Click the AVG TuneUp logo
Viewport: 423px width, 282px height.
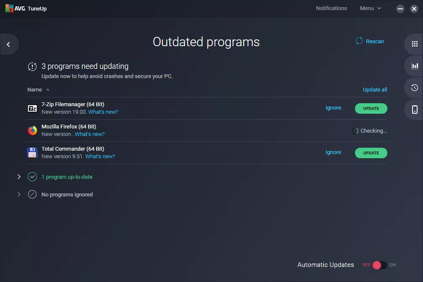26,8
